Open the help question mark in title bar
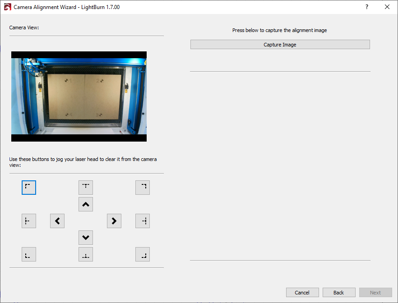This screenshot has width=398, height=303. pos(366,7)
